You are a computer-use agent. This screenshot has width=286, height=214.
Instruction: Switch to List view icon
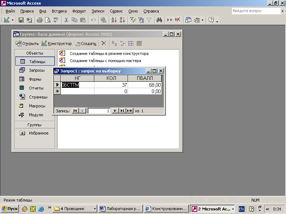click(x=131, y=43)
